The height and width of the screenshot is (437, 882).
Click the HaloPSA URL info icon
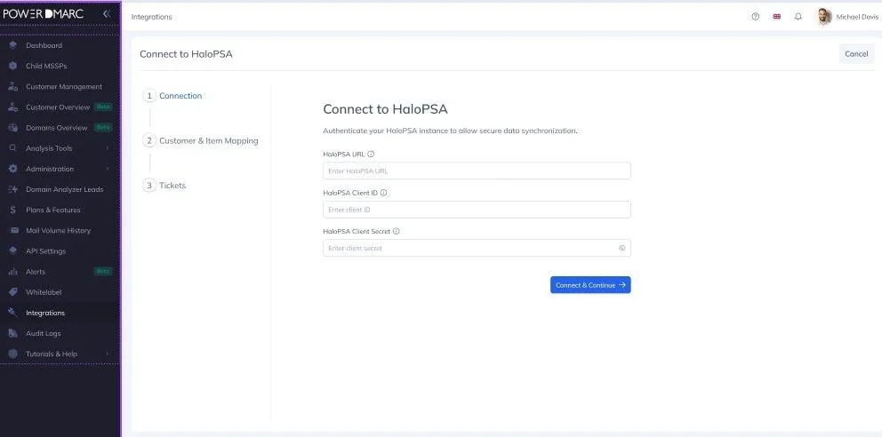(x=371, y=154)
